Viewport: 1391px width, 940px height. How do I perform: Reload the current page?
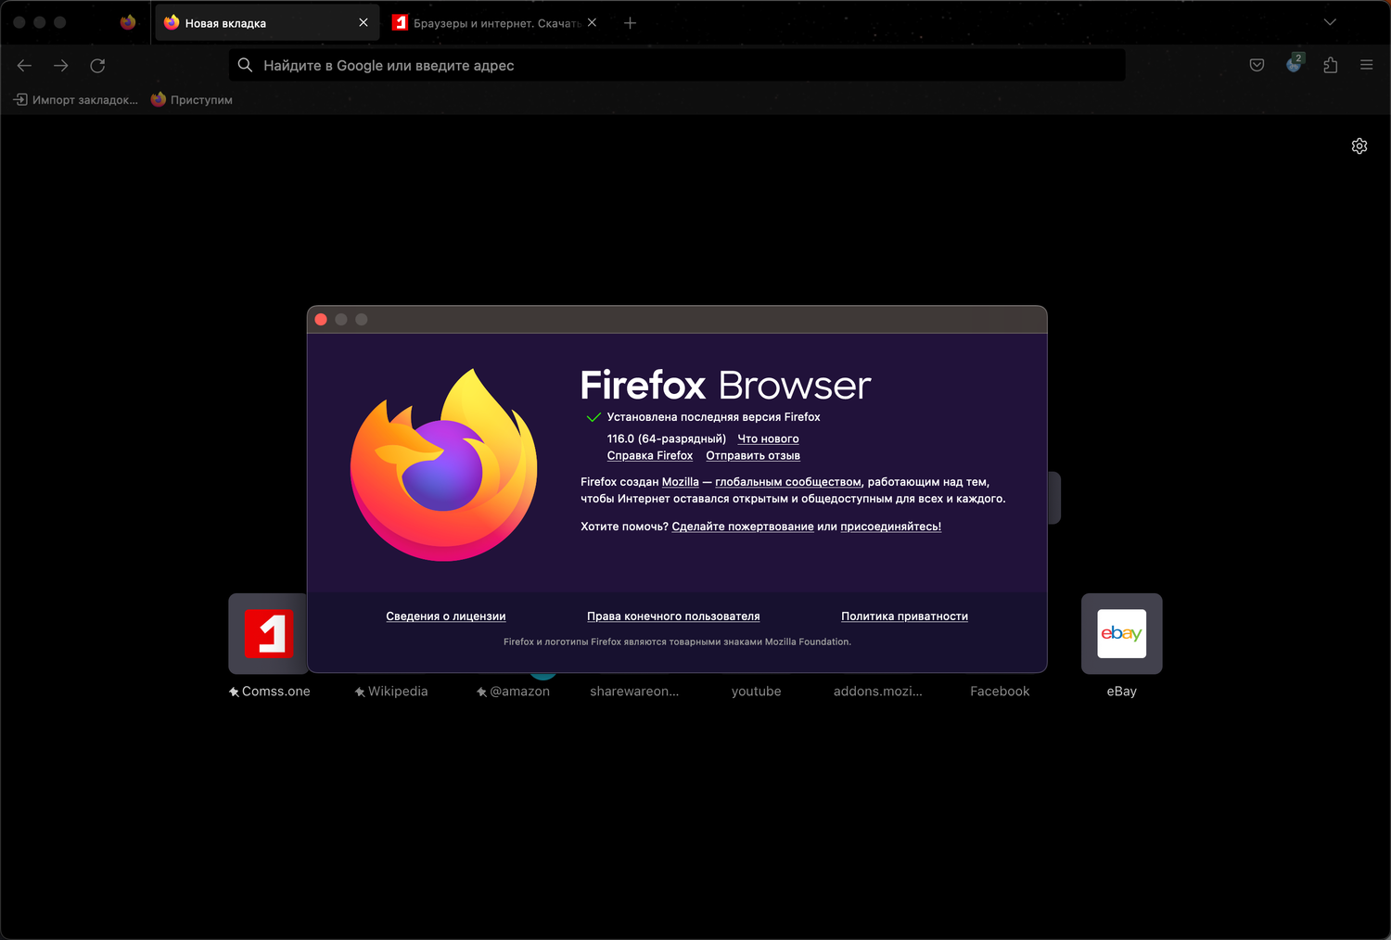97,65
